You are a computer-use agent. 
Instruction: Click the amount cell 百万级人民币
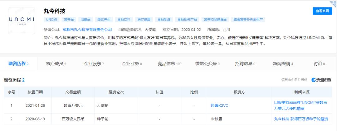click(73, 119)
